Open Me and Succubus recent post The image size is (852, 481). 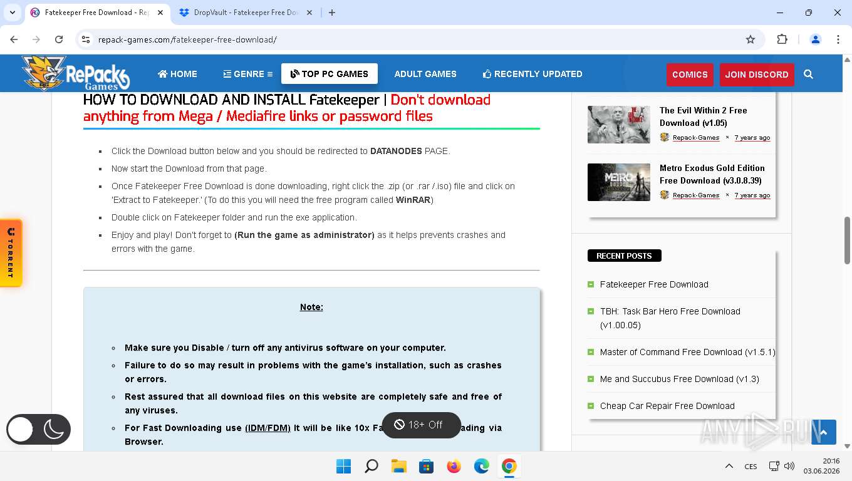coord(679,379)
